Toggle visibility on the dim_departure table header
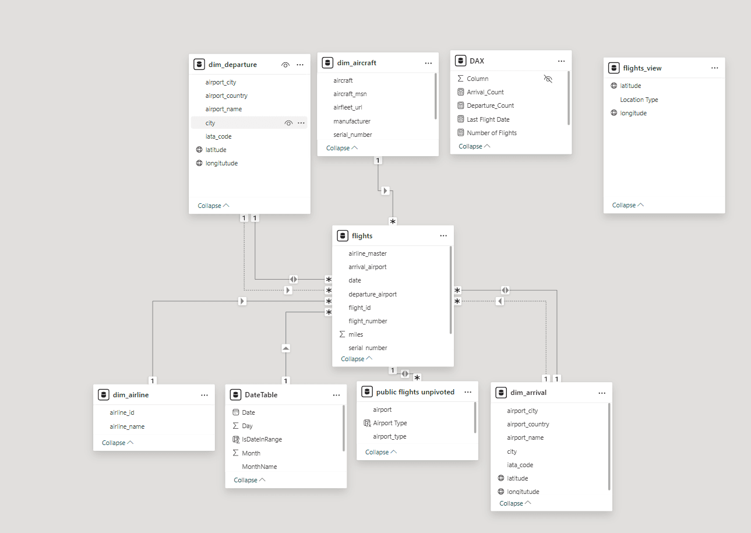This screenshot has height=533, width=751. [x=285, y=65]
